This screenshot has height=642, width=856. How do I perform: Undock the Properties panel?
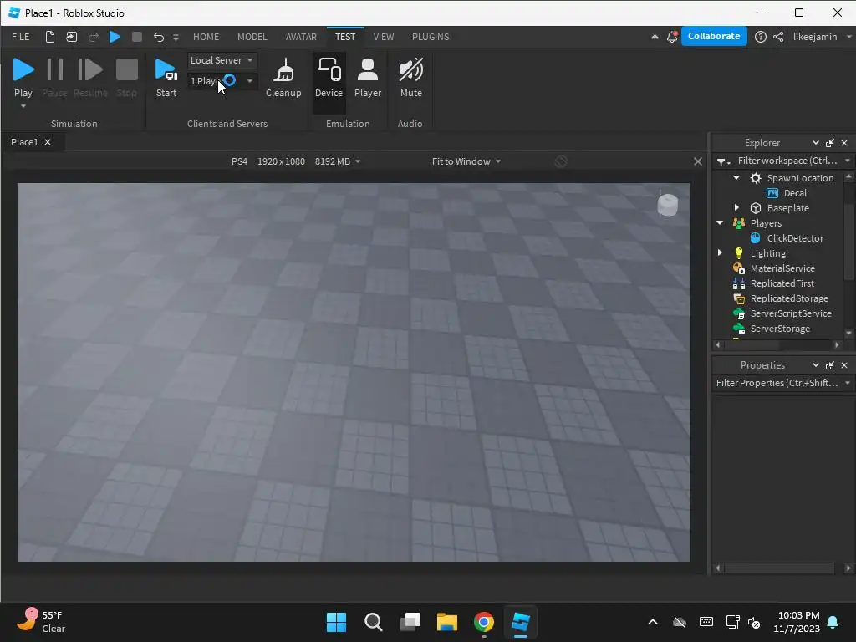coord(830,365)
